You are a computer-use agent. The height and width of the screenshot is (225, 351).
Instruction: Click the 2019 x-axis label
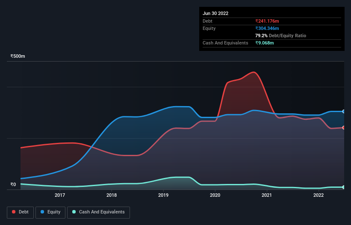pos(163,195)
